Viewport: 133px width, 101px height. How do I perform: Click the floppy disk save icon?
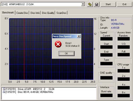point(96,4)
